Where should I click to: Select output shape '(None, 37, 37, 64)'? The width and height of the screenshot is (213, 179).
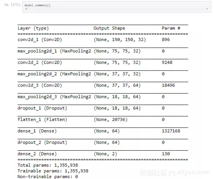tap(117, 86)
